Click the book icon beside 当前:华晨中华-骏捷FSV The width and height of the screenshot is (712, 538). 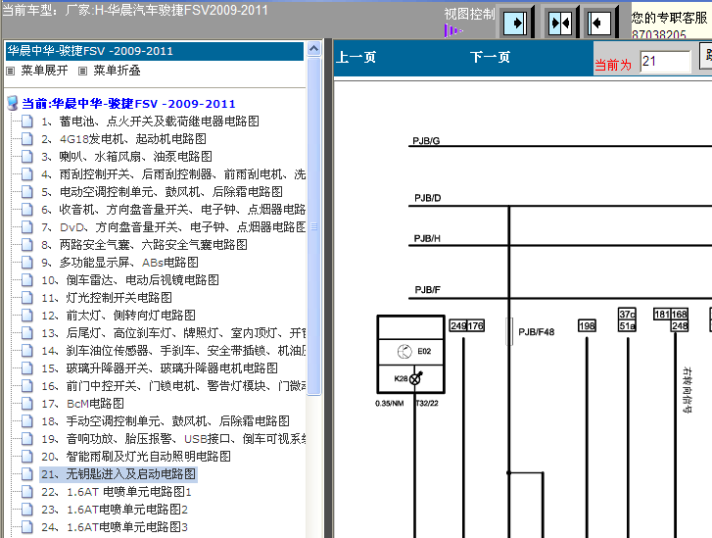[x=13, y=103]
